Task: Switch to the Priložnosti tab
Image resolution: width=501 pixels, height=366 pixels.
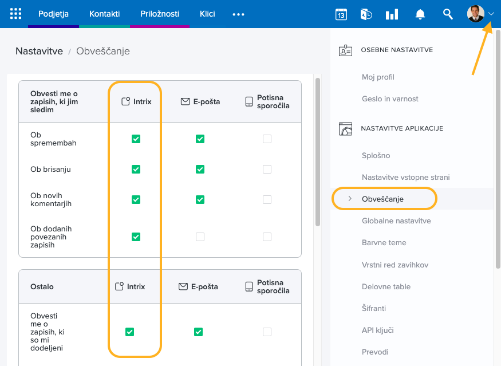Action: point(160,14)
